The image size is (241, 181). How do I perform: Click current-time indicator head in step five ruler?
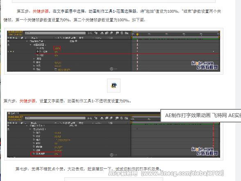(x=137, y=34)
